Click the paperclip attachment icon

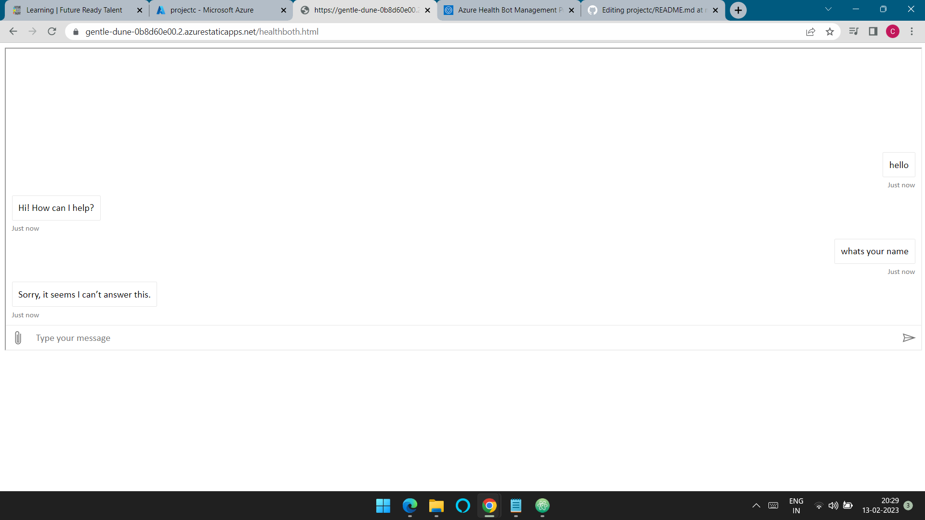[x=18, y=338]
